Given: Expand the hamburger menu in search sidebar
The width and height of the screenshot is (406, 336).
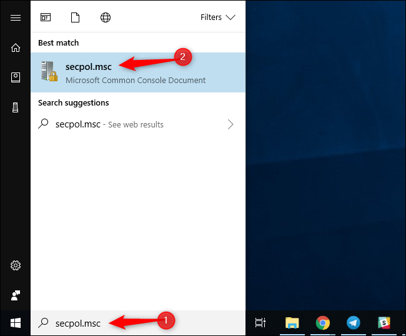Looking at the screenshot, I should point(16,17).
